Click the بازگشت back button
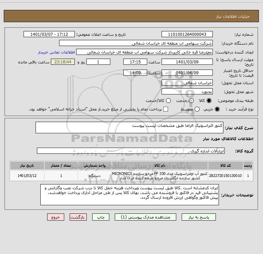 pyautogui.click(x=78, y=217)
